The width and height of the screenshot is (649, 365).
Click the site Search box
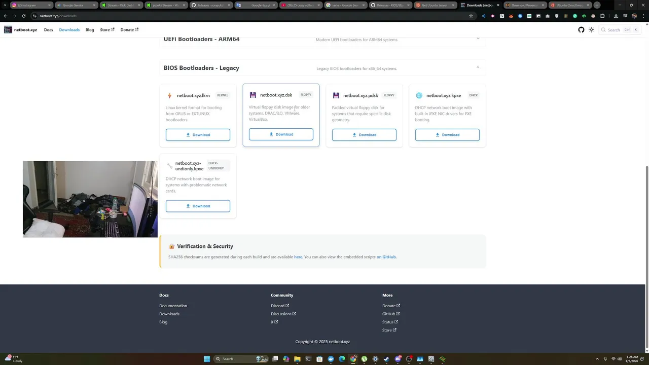click(x=619, y=30)
